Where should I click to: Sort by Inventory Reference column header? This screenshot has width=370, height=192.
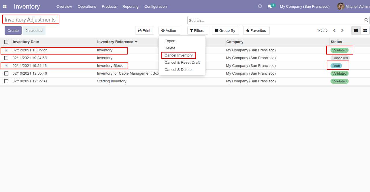117,42
